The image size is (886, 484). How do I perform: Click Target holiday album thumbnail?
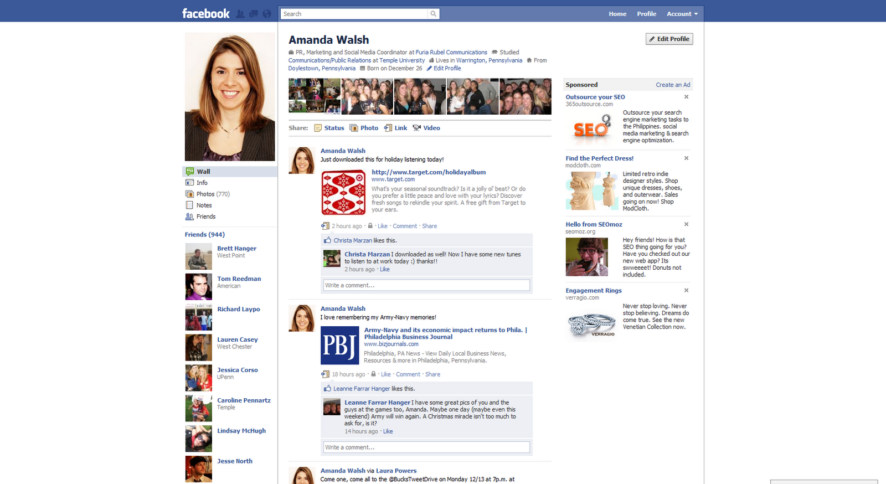point(344,193)
